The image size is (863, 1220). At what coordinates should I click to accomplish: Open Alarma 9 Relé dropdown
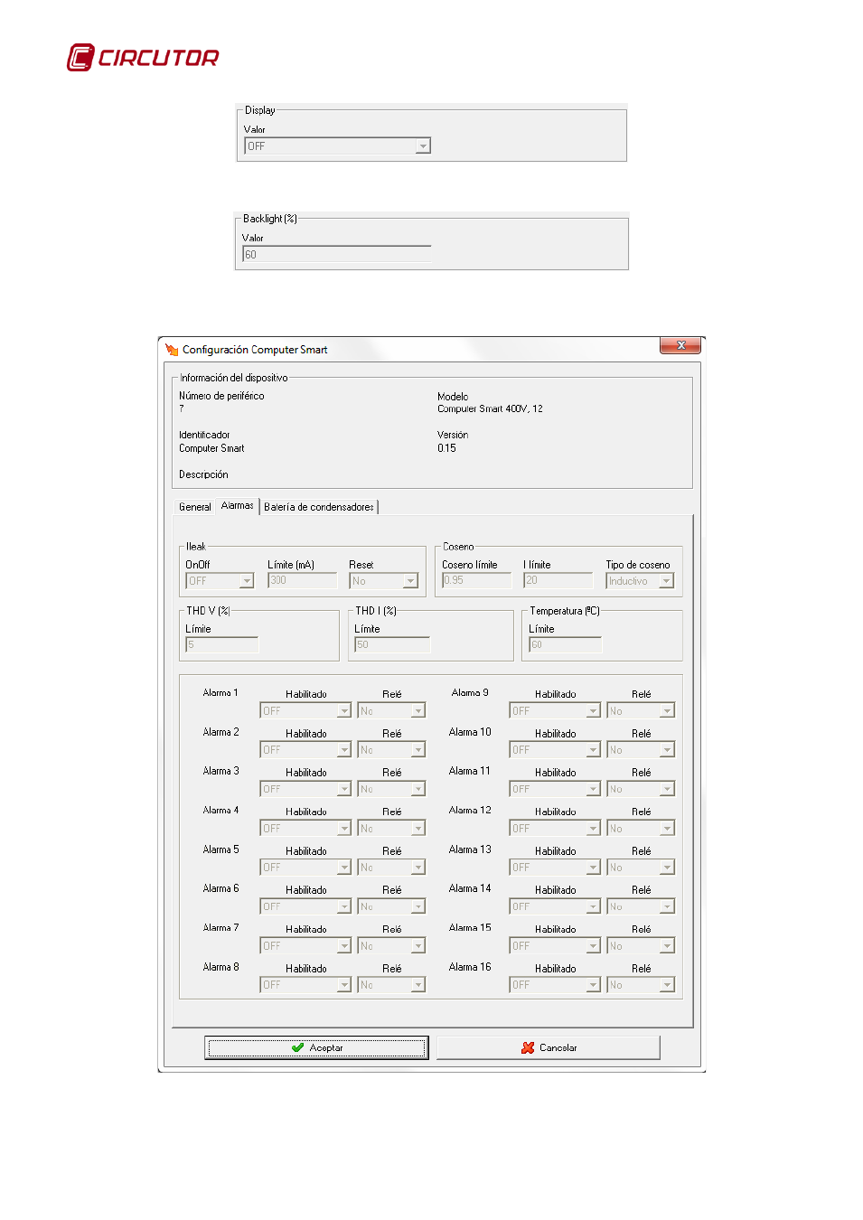click(x=641, y=711)
